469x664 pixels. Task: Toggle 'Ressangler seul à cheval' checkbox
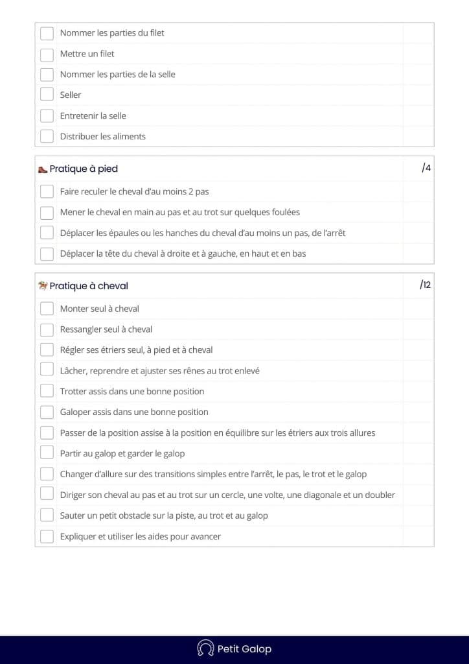tap(47, 329)
